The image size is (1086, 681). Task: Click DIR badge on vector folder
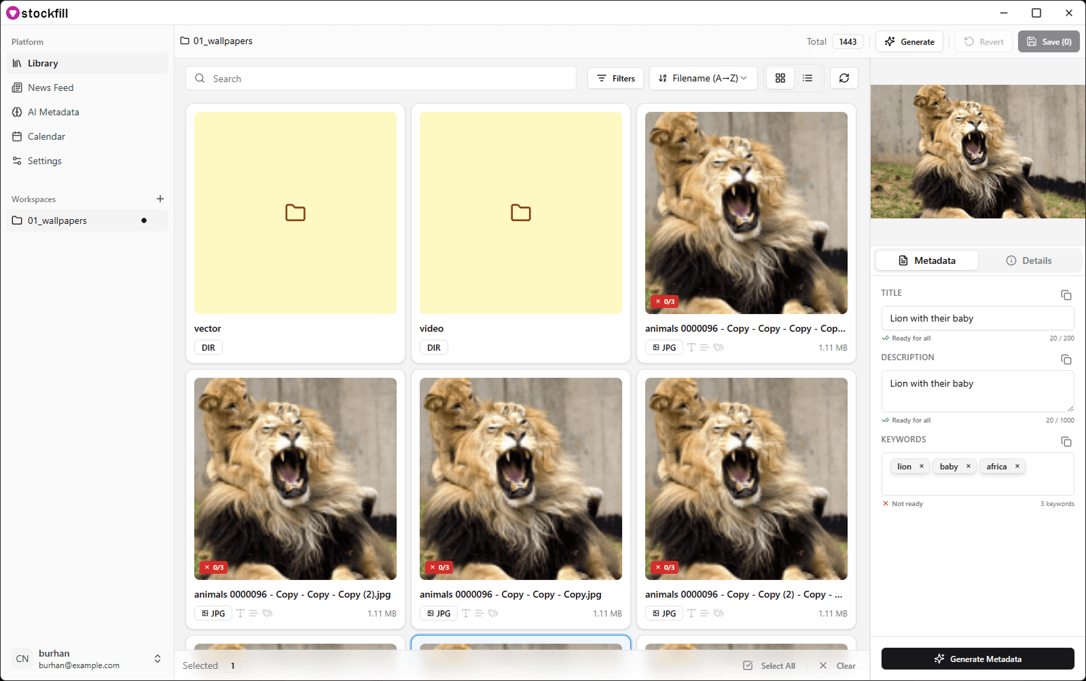(x=209, y=347)
